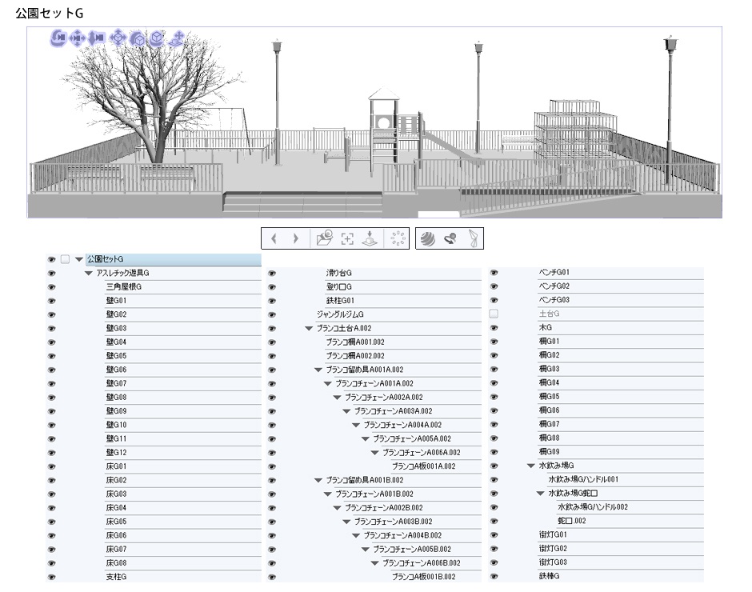Select the move 3D object tool

click(x=119, y=40)
